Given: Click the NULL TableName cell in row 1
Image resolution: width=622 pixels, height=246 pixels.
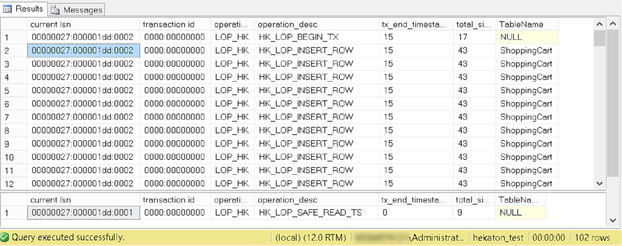Looking at the screenshot, I should click(527, 37).
